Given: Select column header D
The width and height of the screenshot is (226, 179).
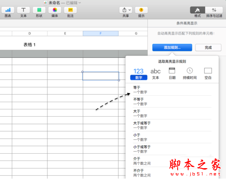Looking at the screenshot, I should (29, 33).
